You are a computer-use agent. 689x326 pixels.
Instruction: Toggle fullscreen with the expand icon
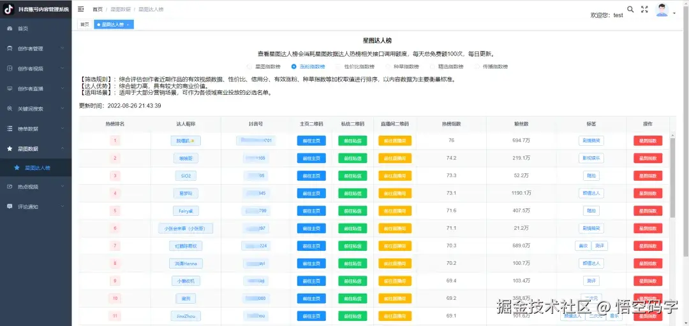click(644, 9)
